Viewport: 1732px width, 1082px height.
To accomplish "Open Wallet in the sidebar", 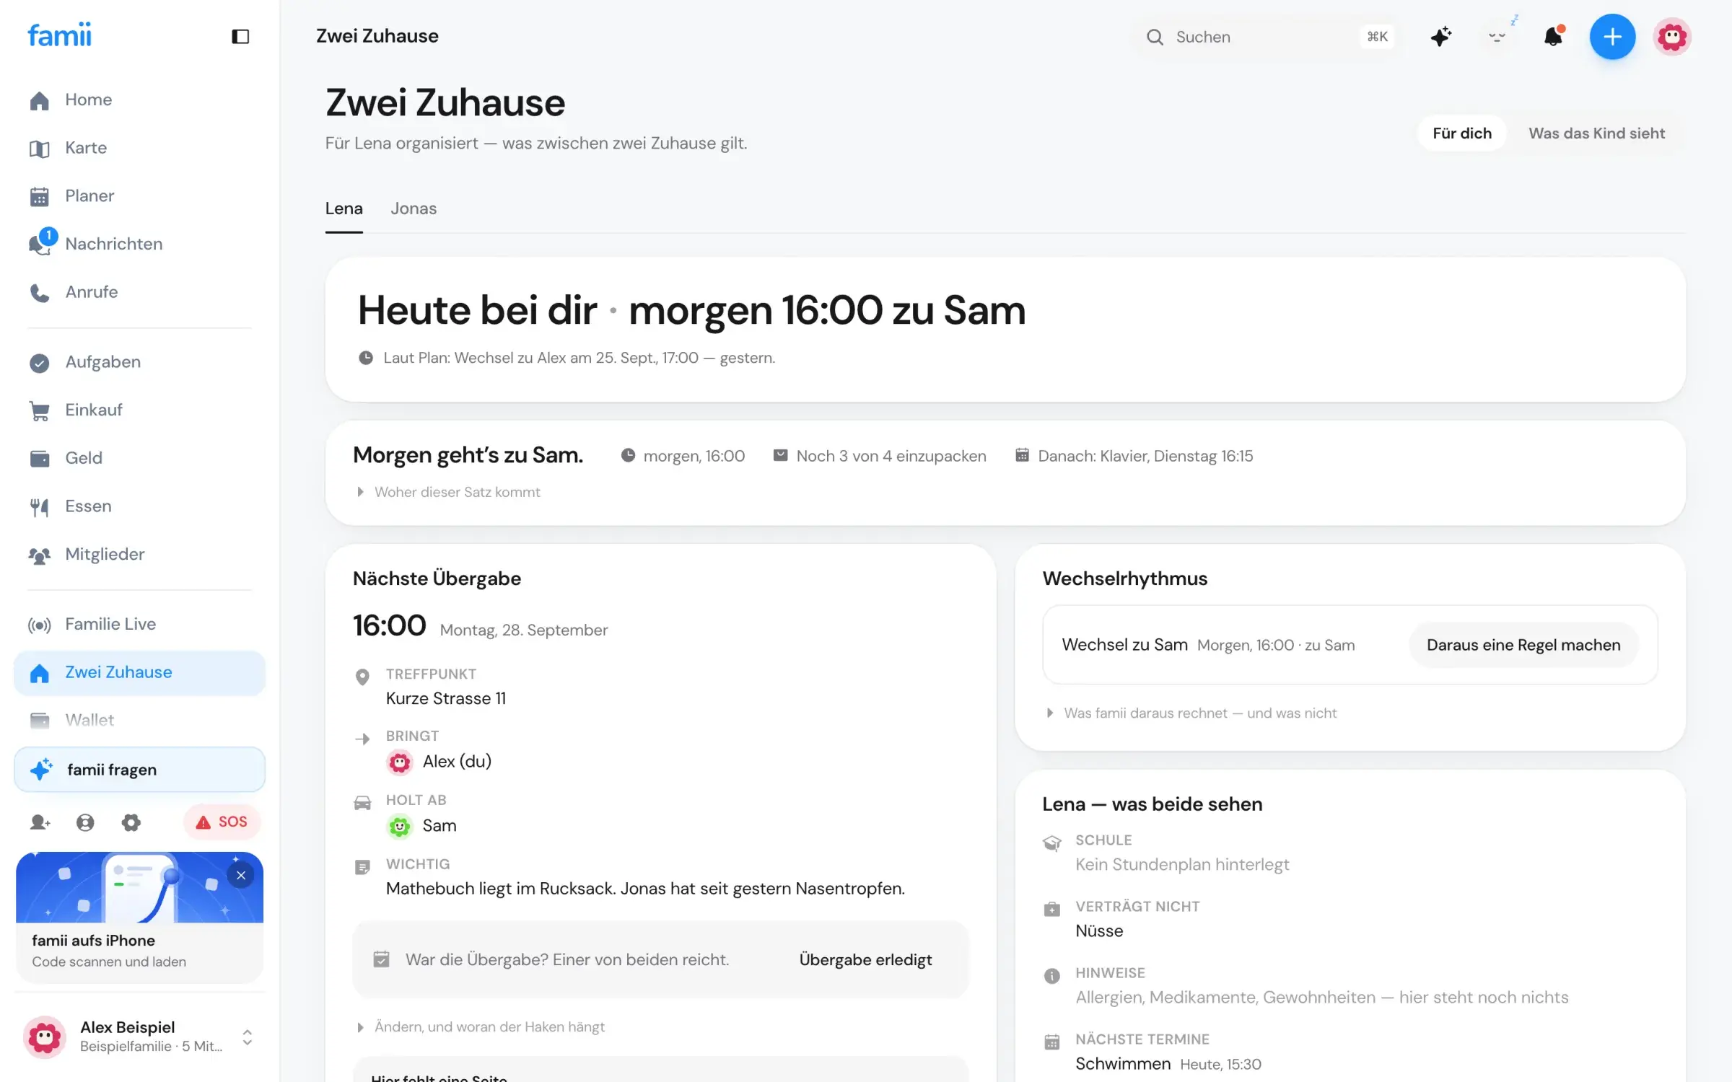I will [x=139, y=720].
